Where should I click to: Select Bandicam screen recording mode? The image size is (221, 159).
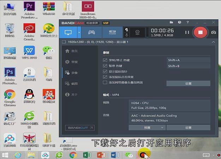(68, 32)
